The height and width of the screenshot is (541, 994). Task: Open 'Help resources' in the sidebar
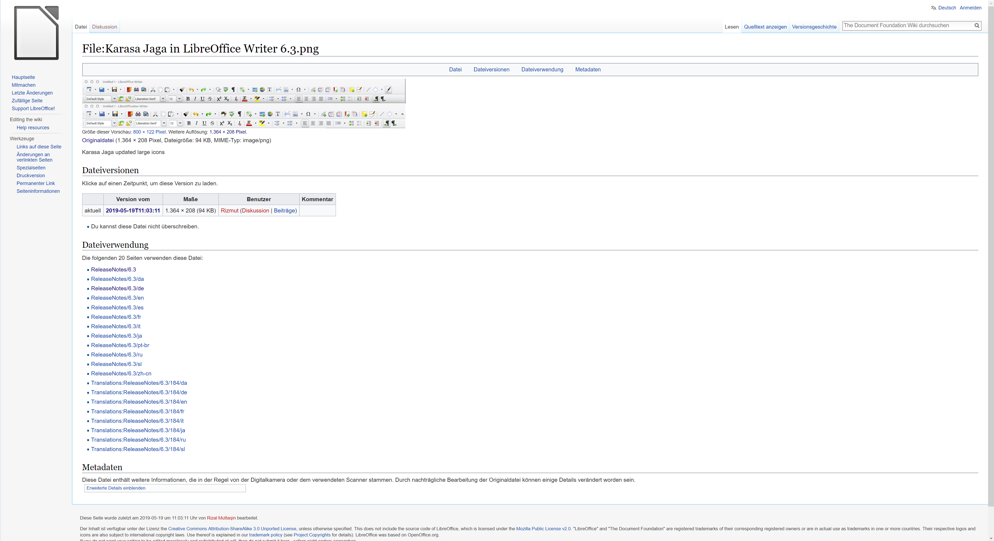[x=33, y=128]
